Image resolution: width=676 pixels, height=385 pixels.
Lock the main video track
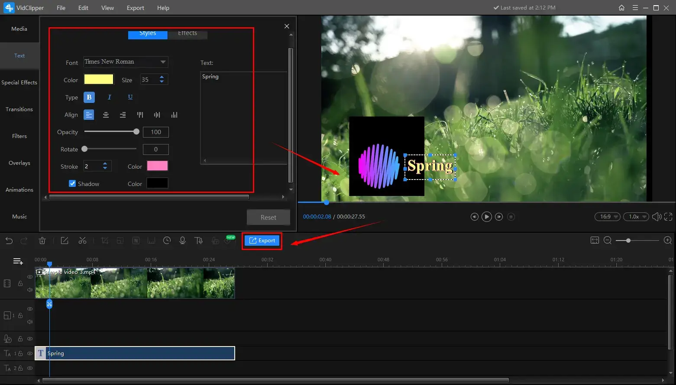(x=20, y=283)
